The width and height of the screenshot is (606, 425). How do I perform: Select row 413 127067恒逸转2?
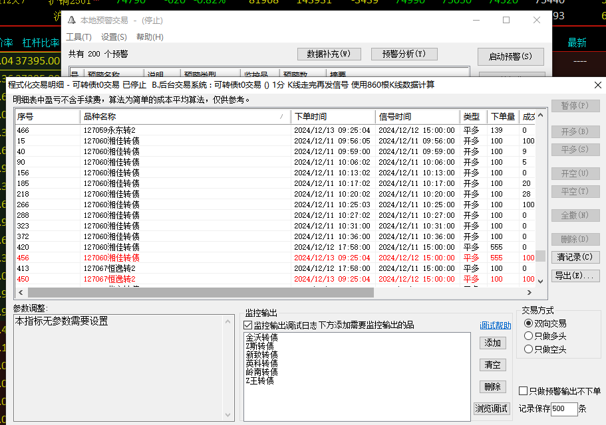(275, 268)
